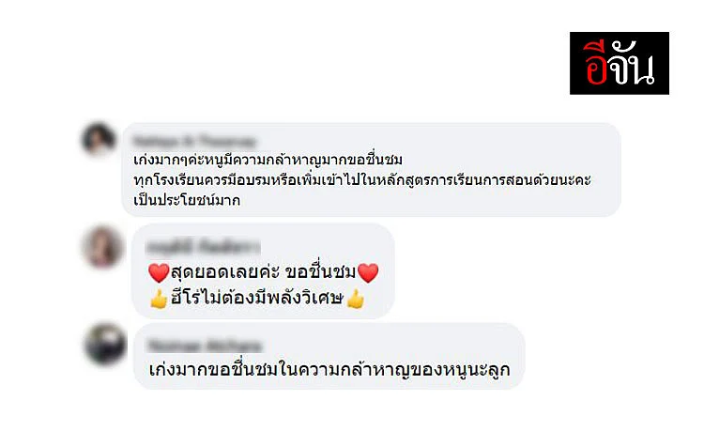Click the white จัน letters in the logo
Image resolution: width=704 pixels, height=447 pixels.
(631, 63)
